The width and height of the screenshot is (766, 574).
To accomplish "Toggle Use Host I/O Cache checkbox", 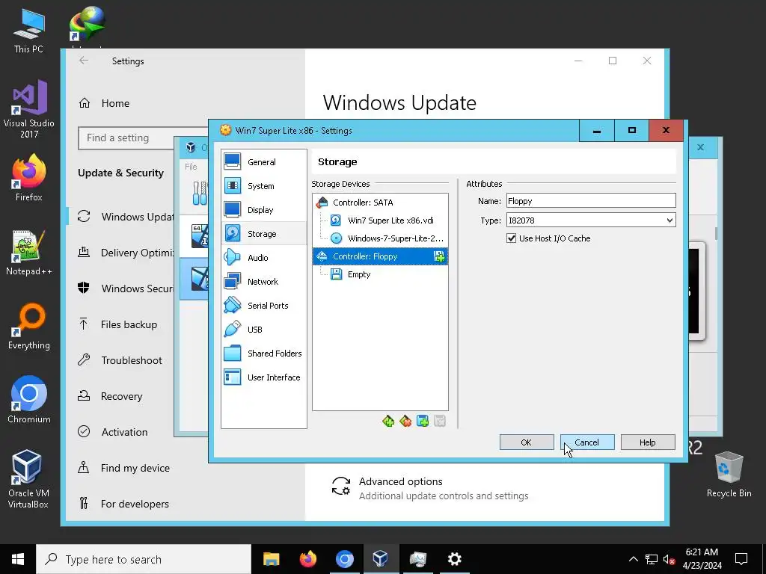I will 512,238.
